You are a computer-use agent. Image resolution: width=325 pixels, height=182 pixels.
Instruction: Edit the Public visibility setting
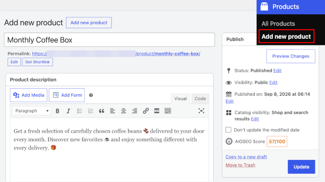click(x=273, y=82)
